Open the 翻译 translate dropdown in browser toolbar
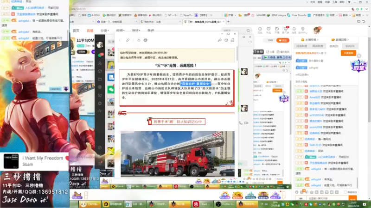This screenshot has height=208, width=371. pyautogui.click(x=345, y=15)
